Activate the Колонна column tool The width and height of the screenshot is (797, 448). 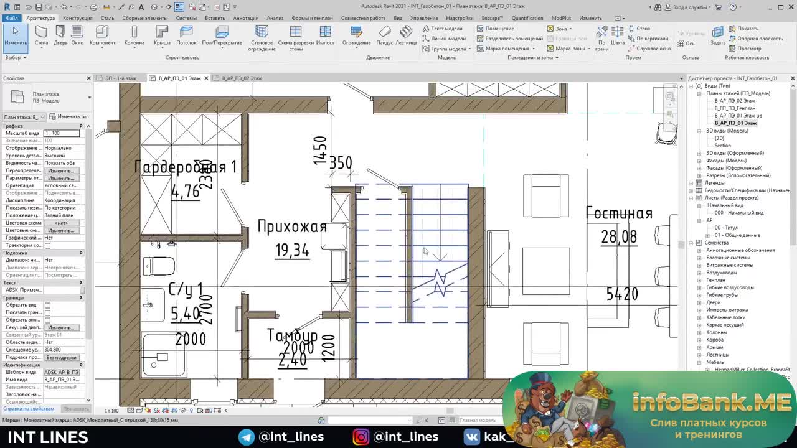click(134, 35)
